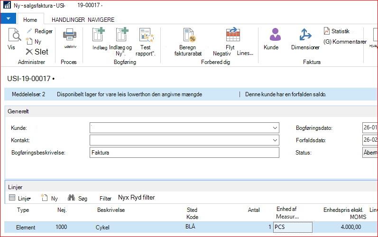Viewport: 378px width, 237px height.
Task: Select the Element cell in line row
Action: click(x=26, y=228)
